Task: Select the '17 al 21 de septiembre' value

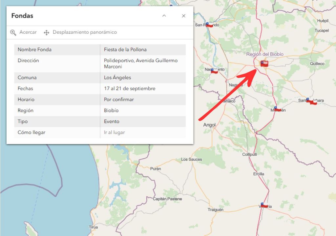Action: [130, 88]
